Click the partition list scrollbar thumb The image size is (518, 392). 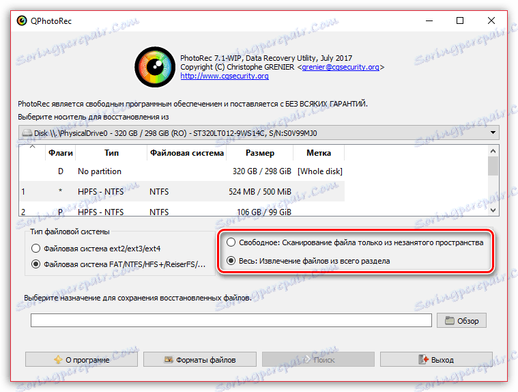click(493, 166)
